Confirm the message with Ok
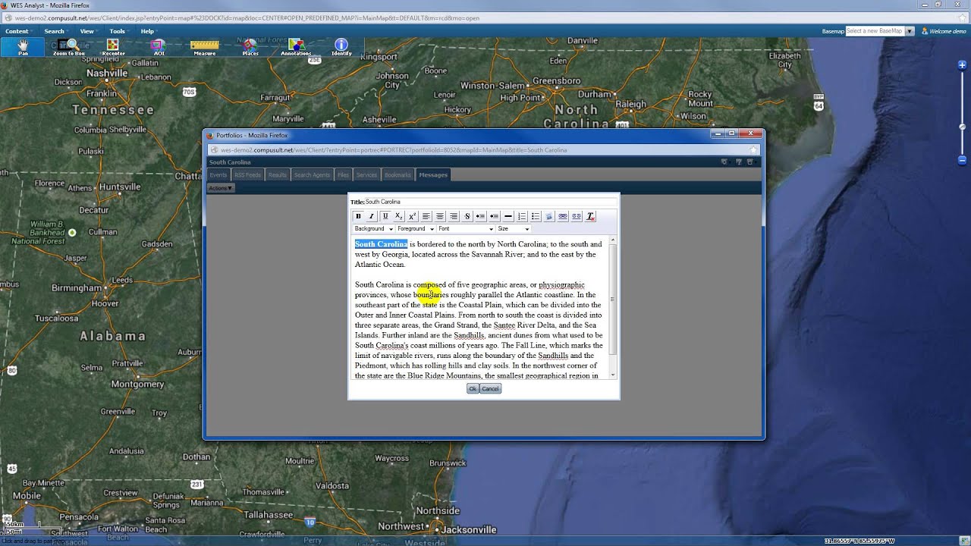 [x=473, y=389]
